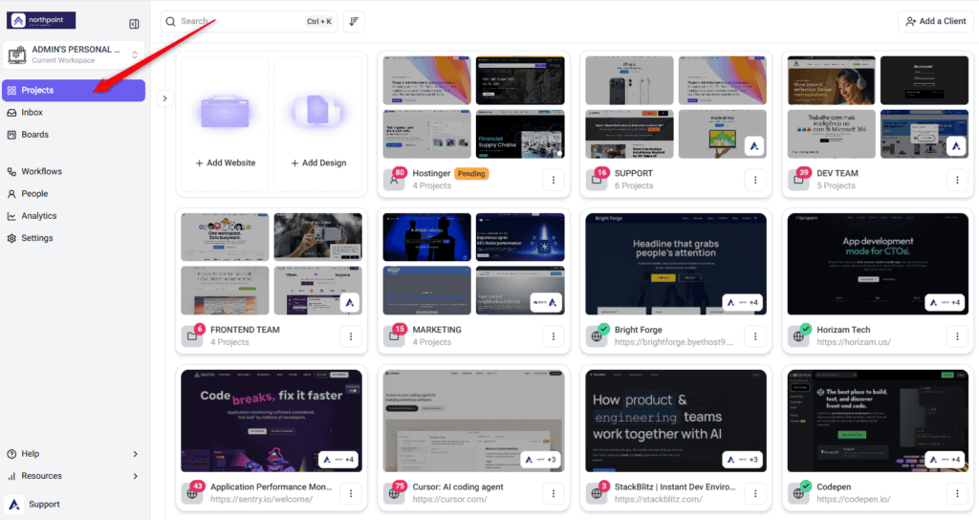Click the People icon in sidebar
Screen dimensions: 979x520
(11, 193)
